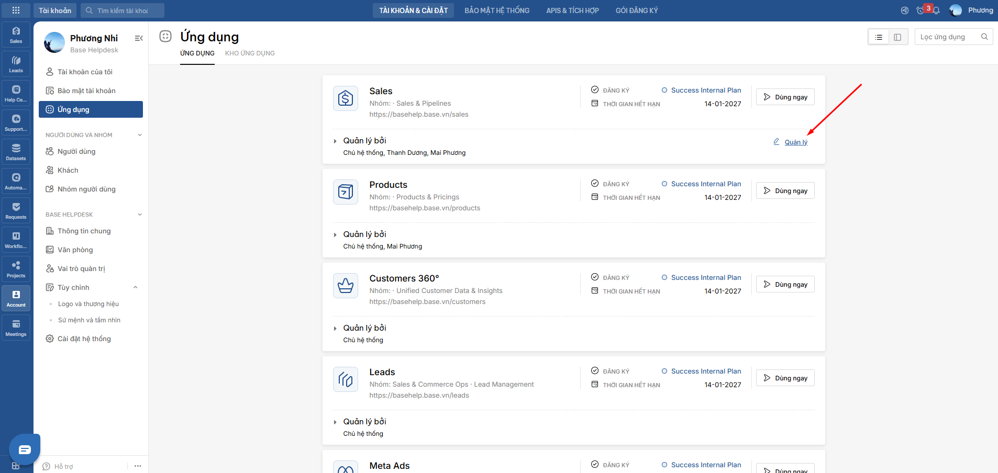Open Sứ mệnh và tầm nhìn
This screenshot has width=998, height=473.
tap(89, 320)
